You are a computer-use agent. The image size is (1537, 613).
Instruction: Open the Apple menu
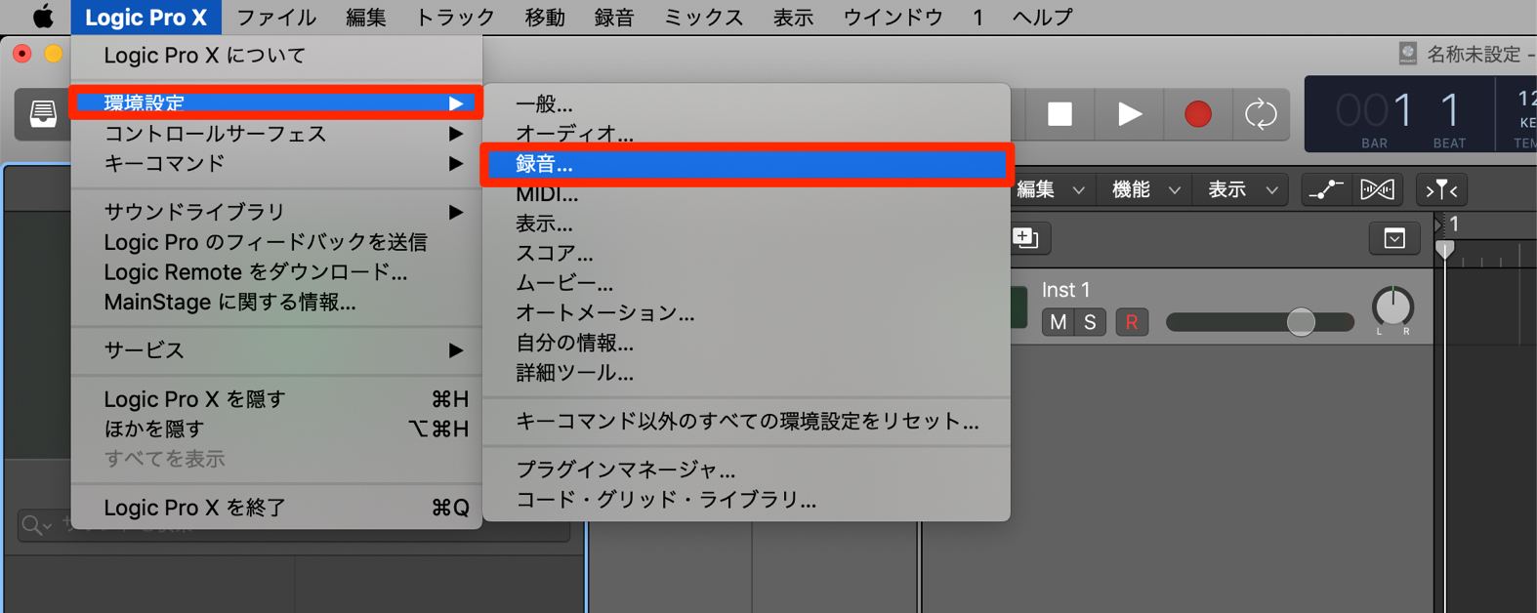[43, 17]
